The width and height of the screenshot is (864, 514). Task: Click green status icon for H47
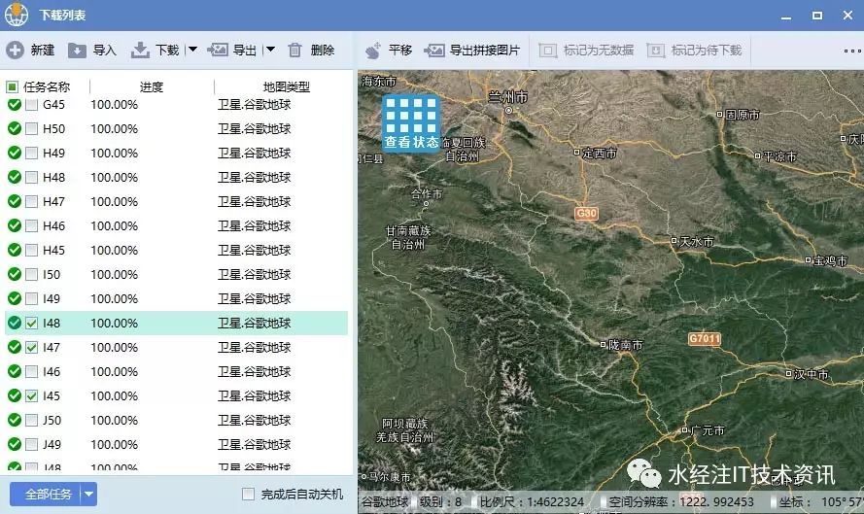pyautogui.click(x=15, y=201)
